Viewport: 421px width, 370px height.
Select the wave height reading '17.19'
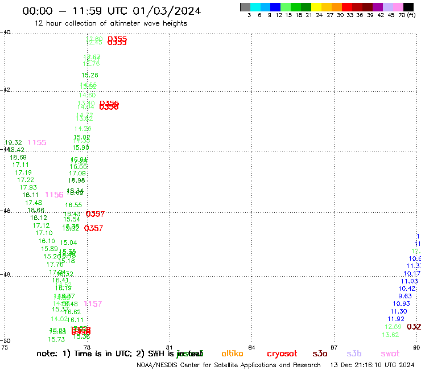point(23,172)
